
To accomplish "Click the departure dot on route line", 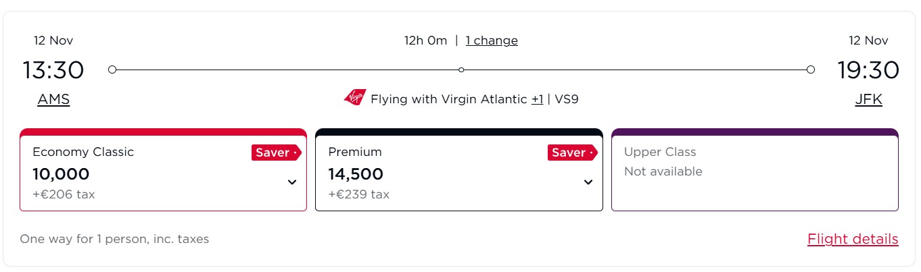I will pos(112,70).
